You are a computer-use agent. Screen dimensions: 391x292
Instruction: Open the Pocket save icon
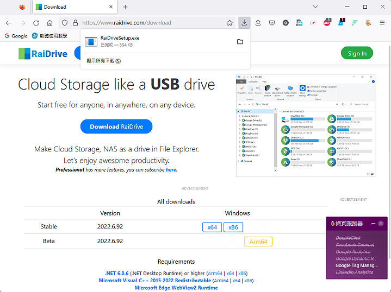click(272, 23)
